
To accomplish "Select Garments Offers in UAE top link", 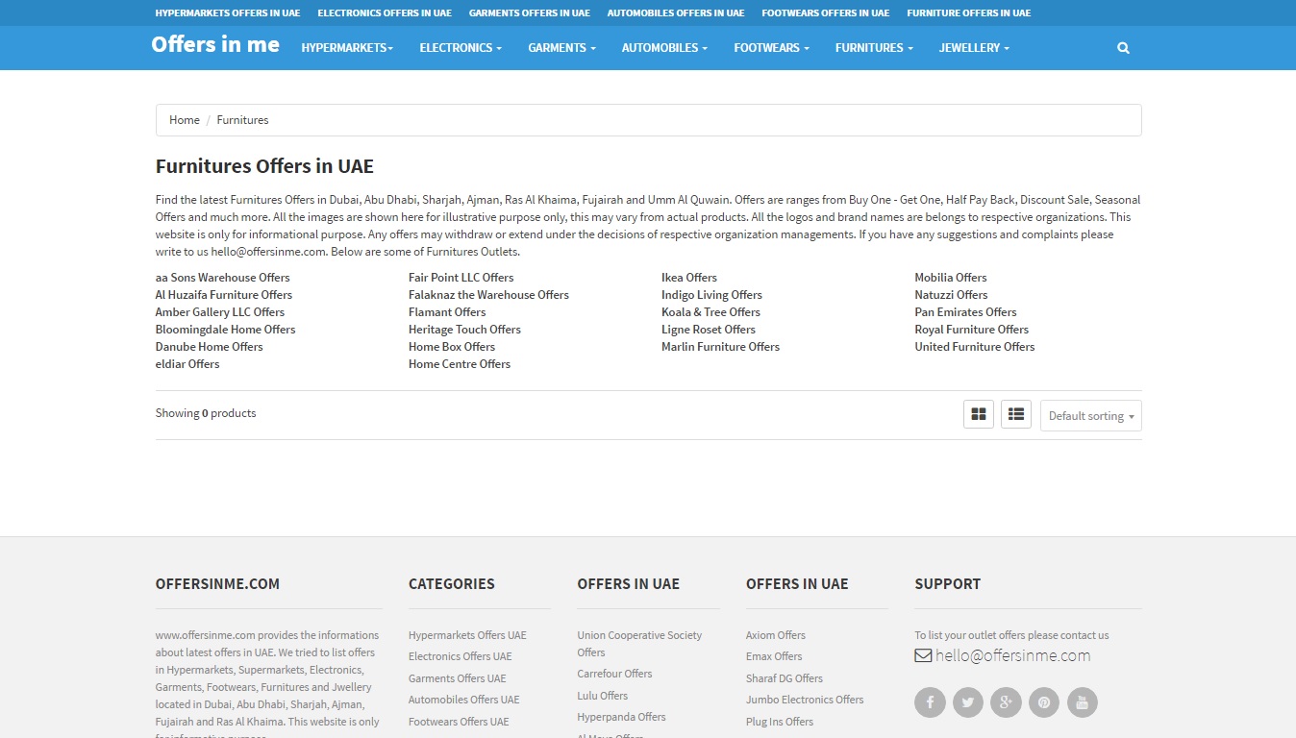I will (x=529, y=13).
